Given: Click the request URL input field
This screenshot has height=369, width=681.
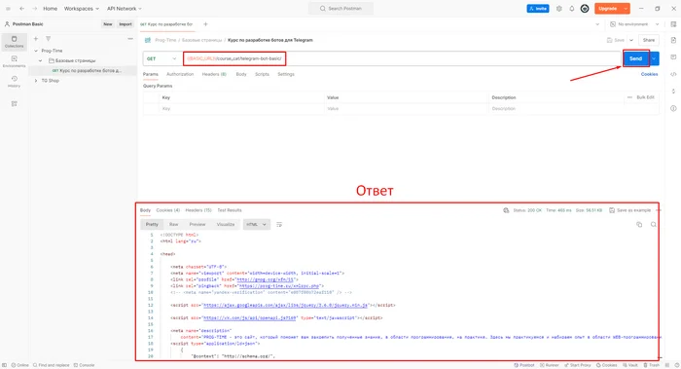Looking at the screenshot, I should 402,58.
